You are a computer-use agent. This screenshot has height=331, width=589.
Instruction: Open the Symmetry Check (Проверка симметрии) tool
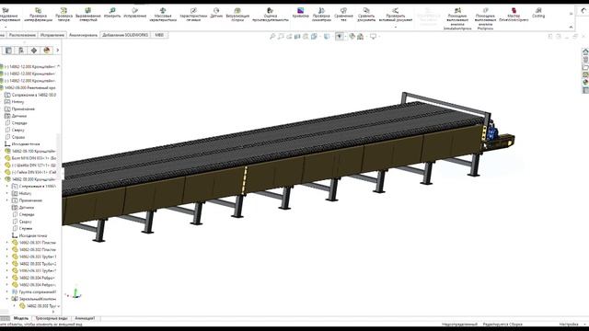[321, 15]
